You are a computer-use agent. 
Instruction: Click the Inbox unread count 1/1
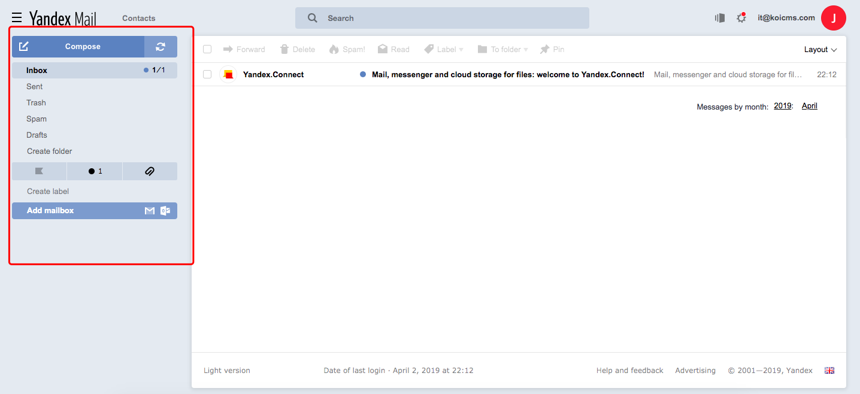(155, 70)
